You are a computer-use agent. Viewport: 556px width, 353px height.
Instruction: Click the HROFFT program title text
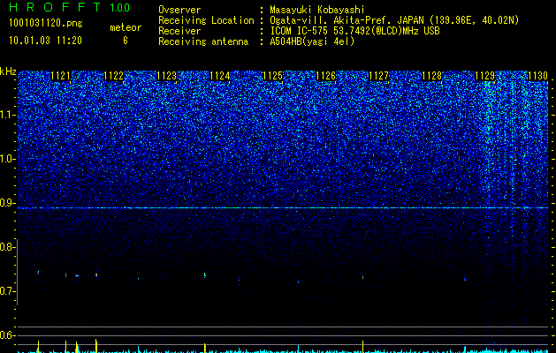(x=55, y=7)
